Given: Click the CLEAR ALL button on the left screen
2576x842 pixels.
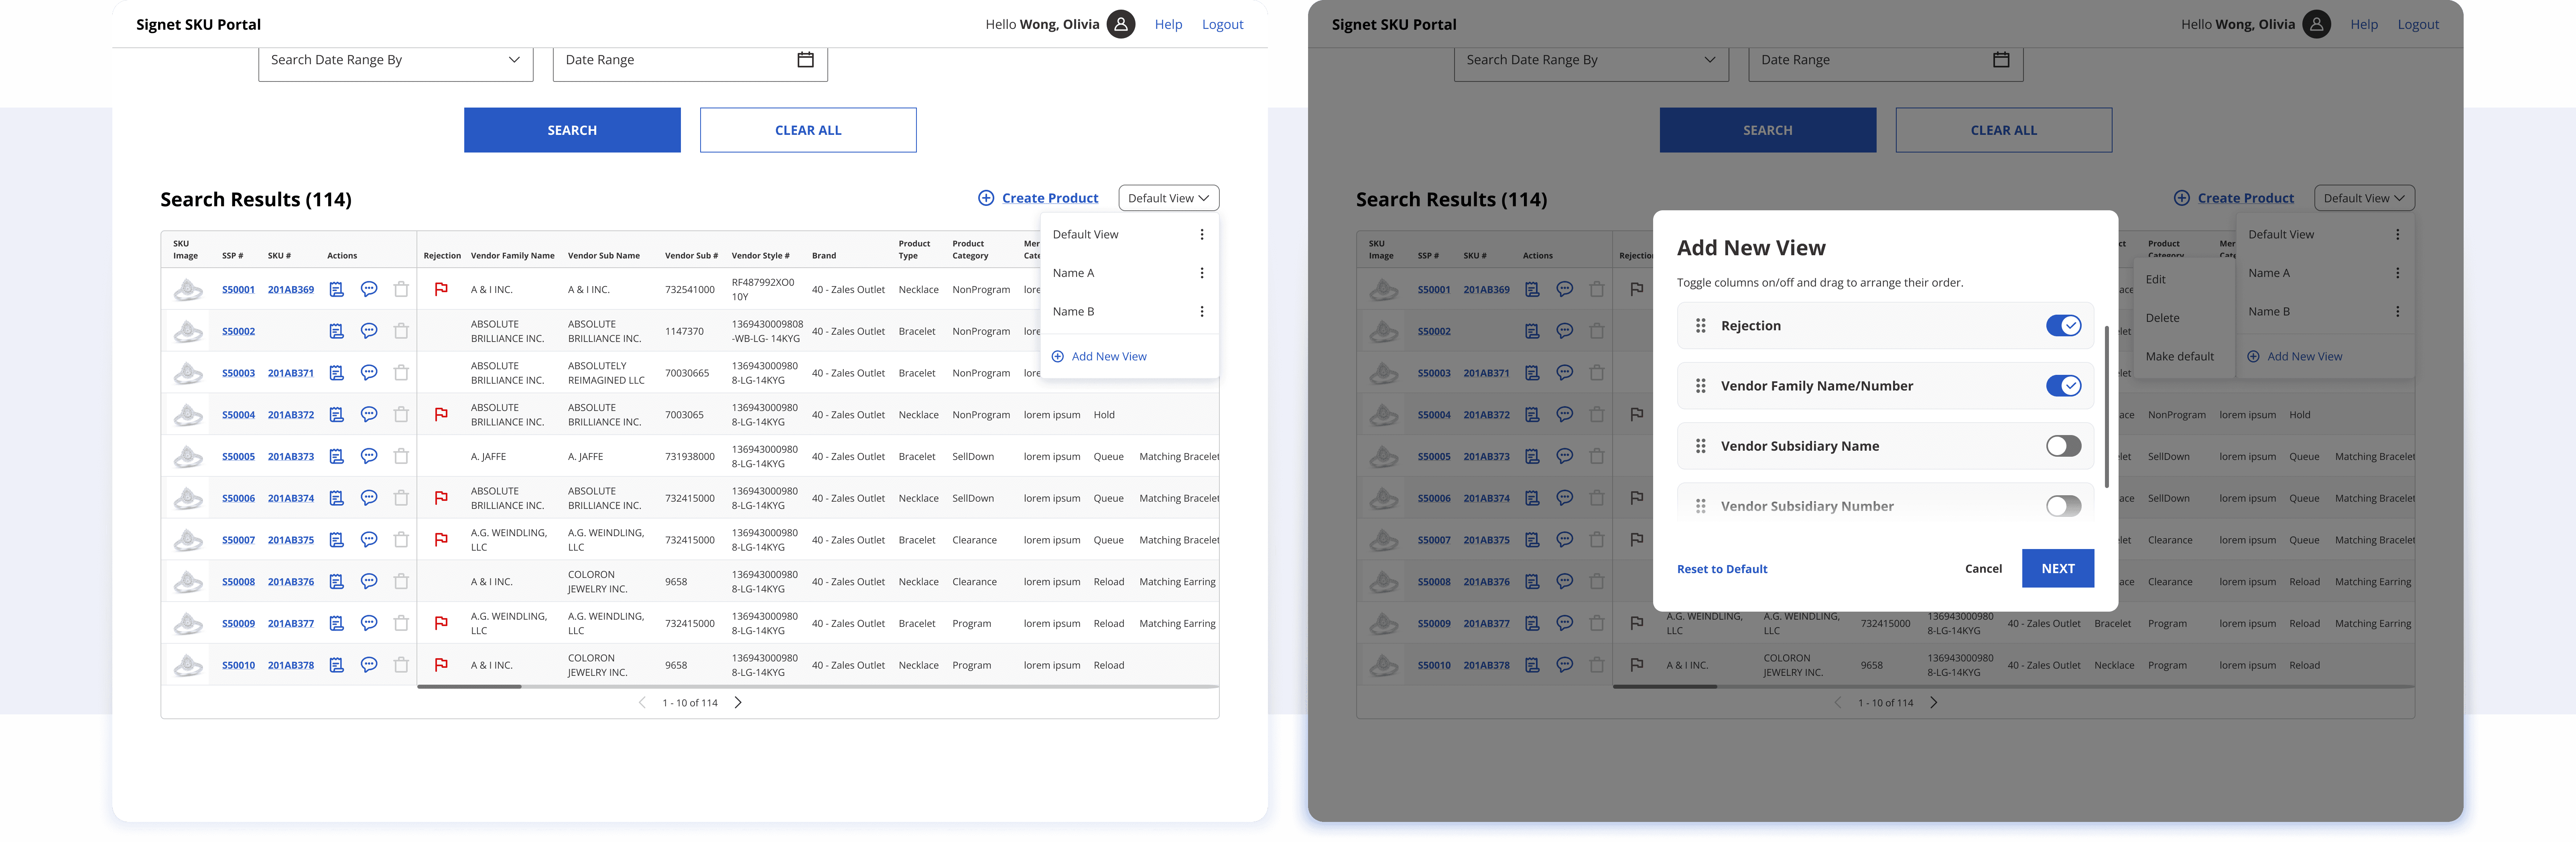Looking at the screenshot, I should coord(808,130).
